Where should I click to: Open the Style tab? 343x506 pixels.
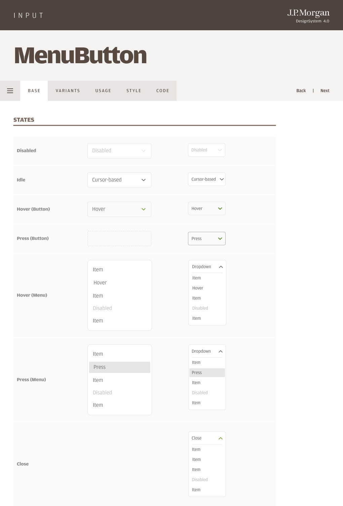134,91
